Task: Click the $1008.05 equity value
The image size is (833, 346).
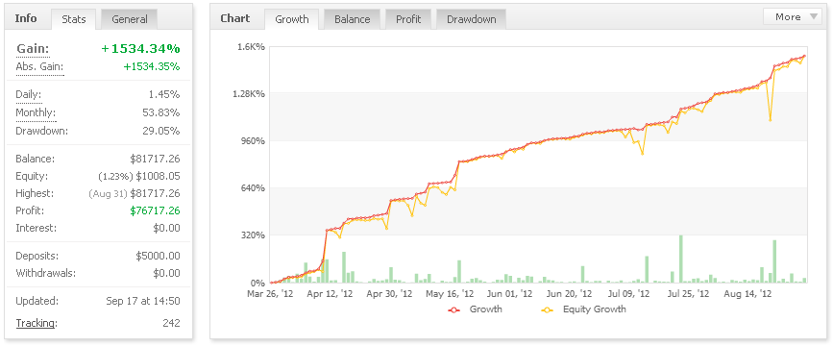Action: pos(159,176)
